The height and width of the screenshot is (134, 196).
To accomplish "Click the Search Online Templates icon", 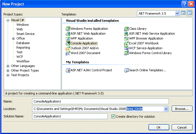I will click(126, 70).
